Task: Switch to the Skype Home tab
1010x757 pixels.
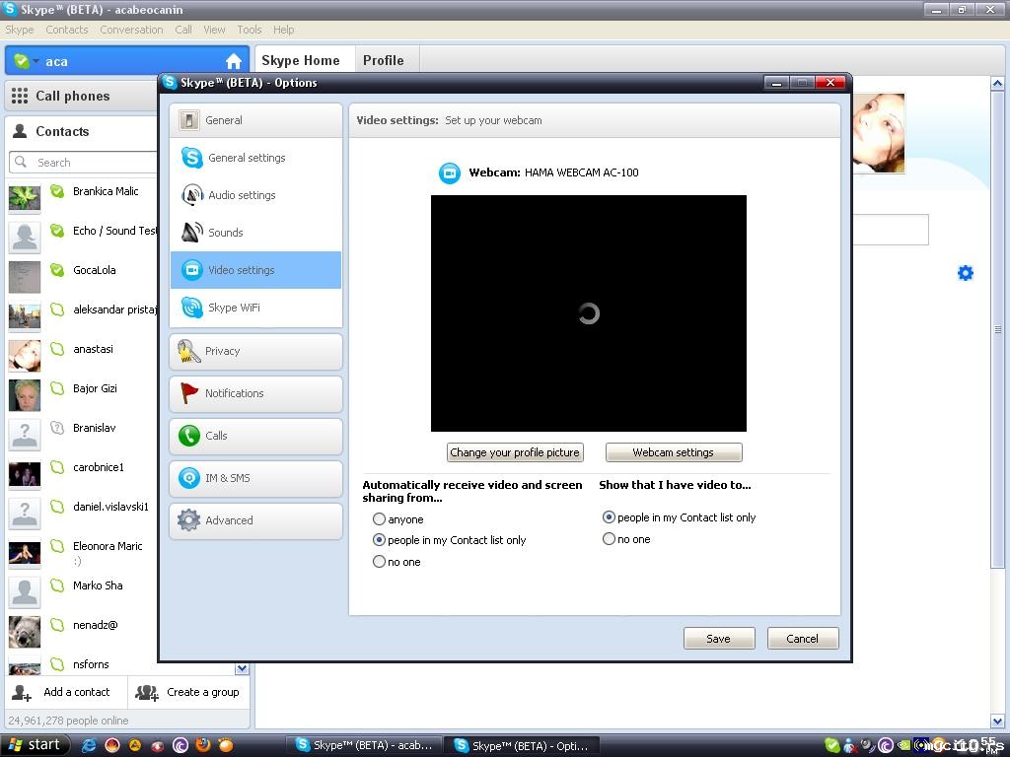Action: point(305,60)
